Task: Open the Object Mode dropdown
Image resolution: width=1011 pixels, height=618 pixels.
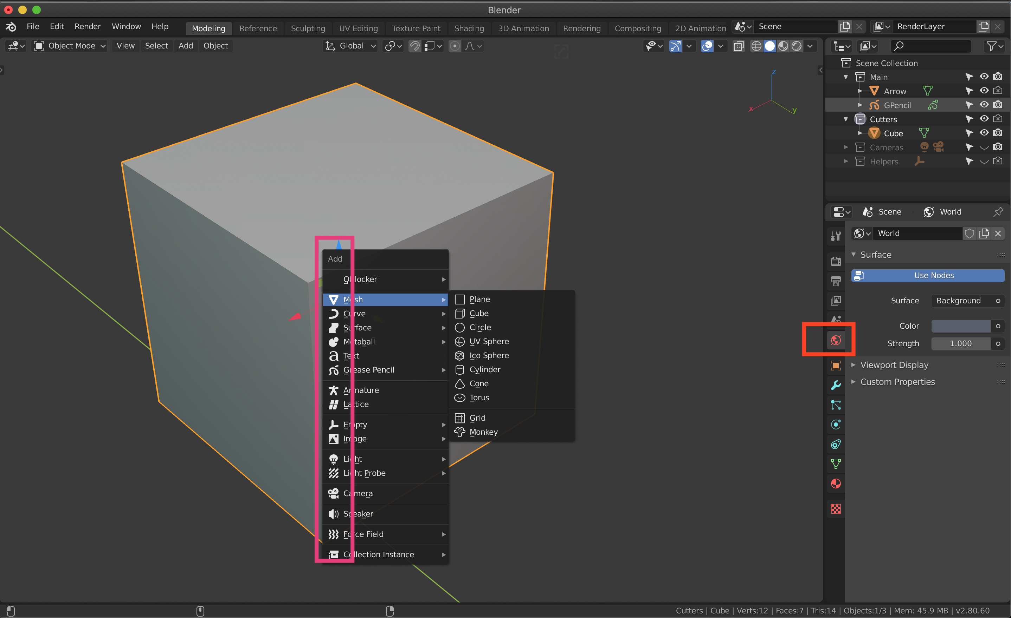Action: (70, 46)
